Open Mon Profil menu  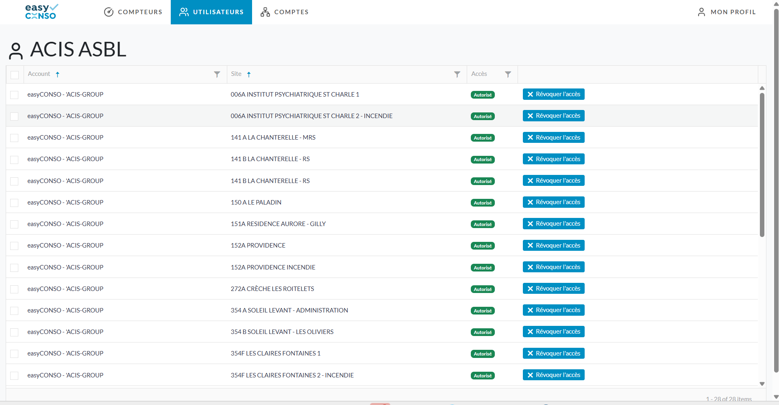click(x=727, y=12)
